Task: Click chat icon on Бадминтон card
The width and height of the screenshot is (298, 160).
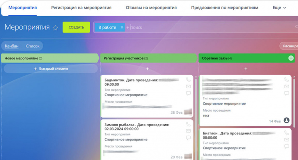Action: click(188, 93)
